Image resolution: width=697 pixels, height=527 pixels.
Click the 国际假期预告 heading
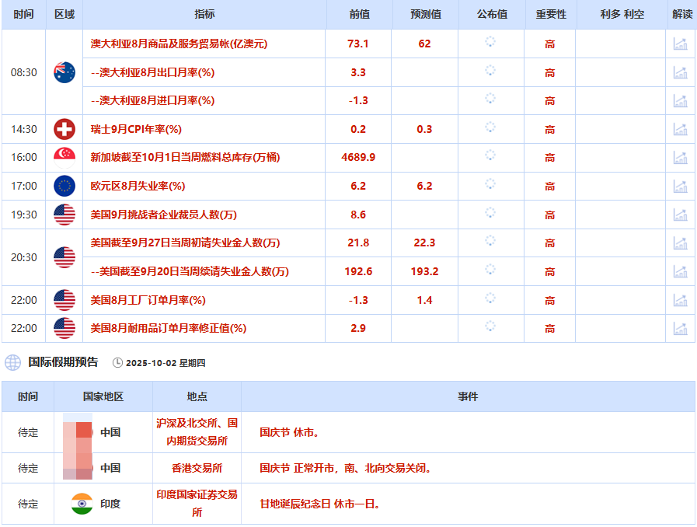pyautogui.click(x=63, y=362)
